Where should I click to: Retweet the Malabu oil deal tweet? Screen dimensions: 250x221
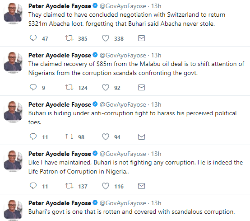(69, 88)
